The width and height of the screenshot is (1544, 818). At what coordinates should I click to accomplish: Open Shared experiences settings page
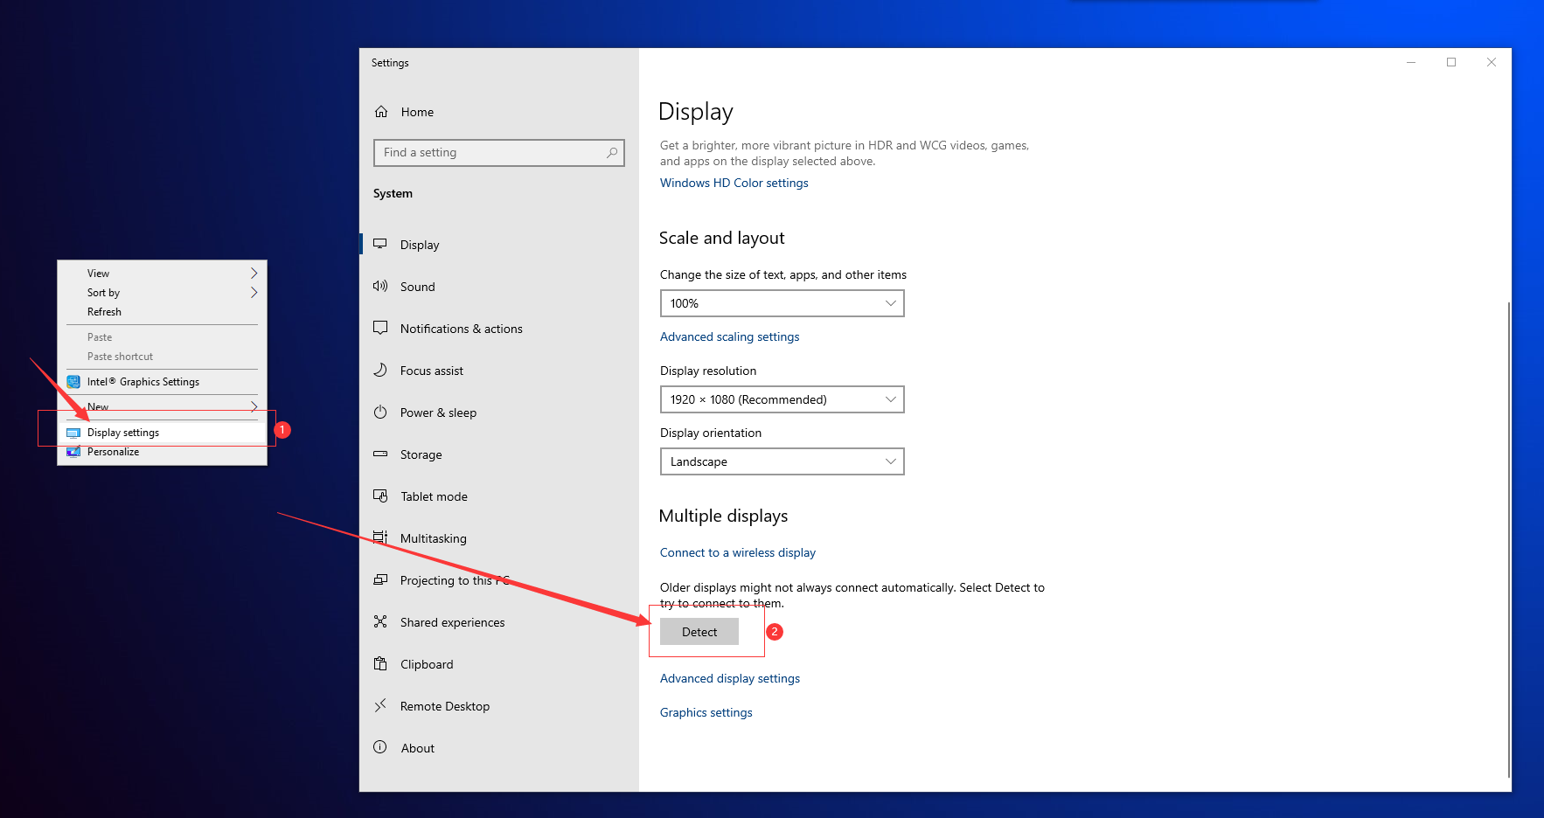pos(499,622)
